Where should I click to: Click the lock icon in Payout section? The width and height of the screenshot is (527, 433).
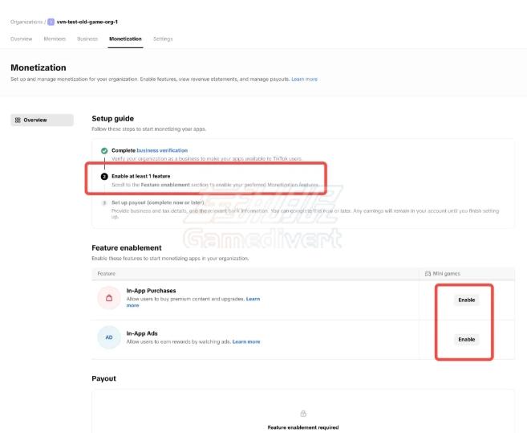point(303,413)
